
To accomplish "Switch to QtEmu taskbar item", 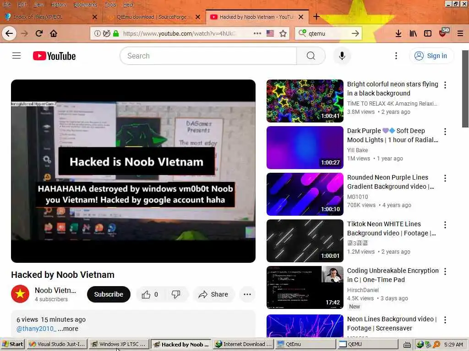I will click(305, 345).
